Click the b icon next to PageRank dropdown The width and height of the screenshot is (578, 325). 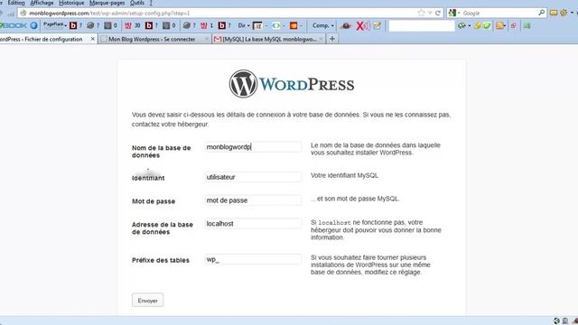pos(73,25)
